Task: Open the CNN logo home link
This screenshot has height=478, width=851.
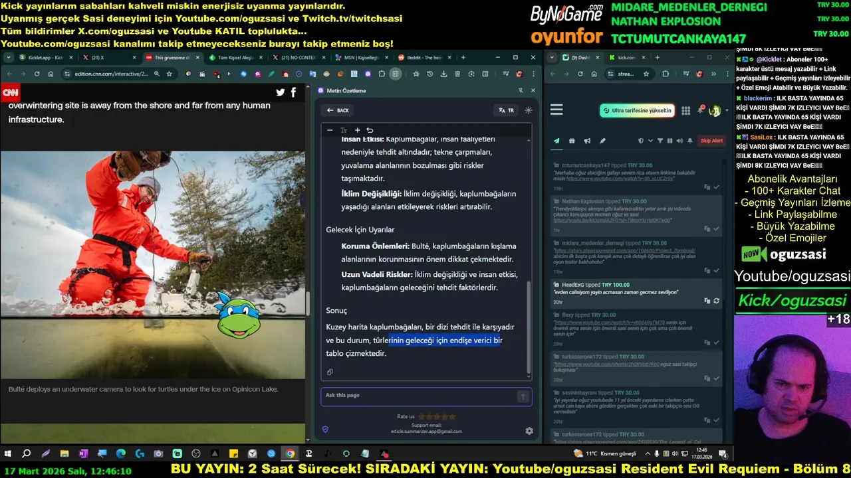Action: coord(10,92)
